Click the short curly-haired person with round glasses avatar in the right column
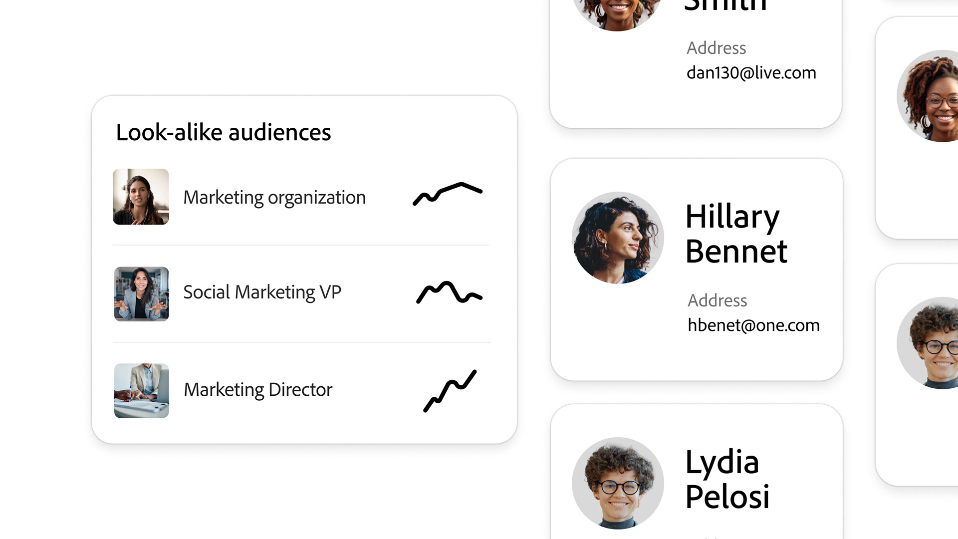958x539 pixels. coord(928,343)
